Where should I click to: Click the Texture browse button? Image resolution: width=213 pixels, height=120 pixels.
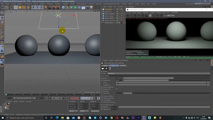(x=208, y=83)
